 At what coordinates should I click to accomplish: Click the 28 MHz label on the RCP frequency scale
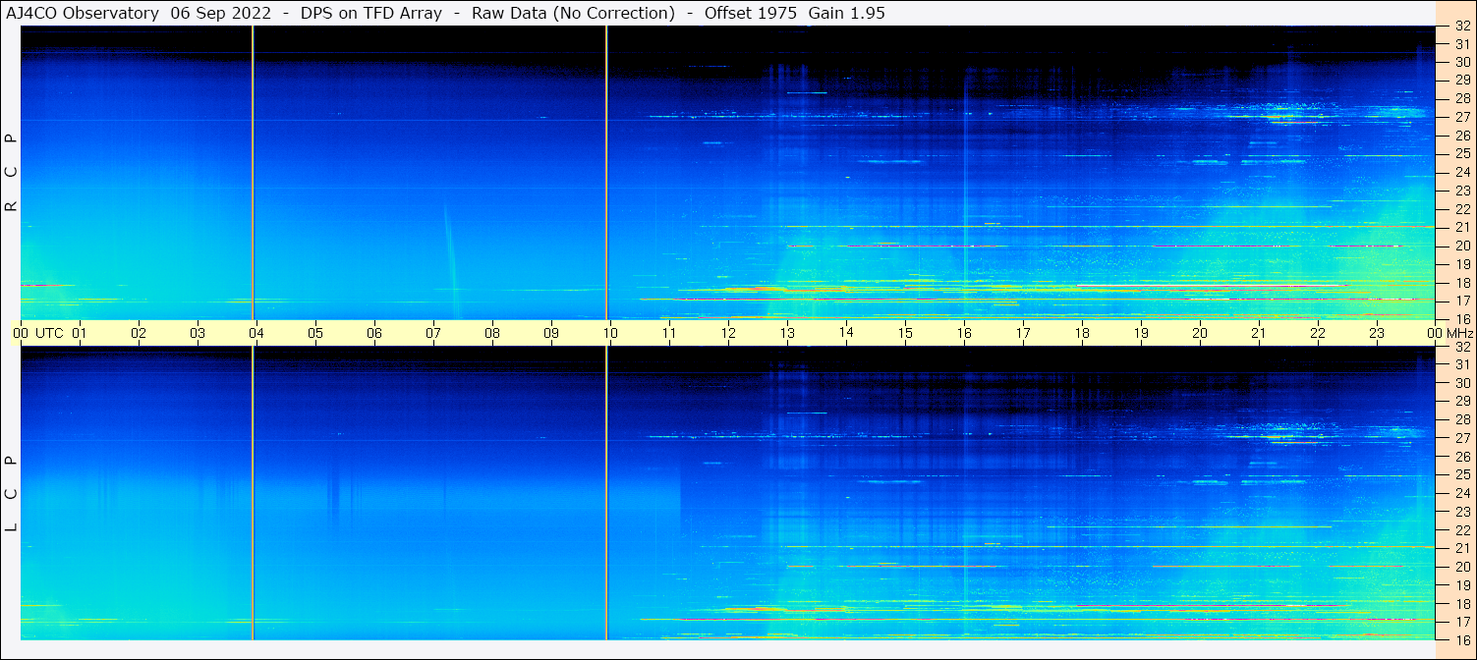pyautogui.click(x=1462, y=99)
